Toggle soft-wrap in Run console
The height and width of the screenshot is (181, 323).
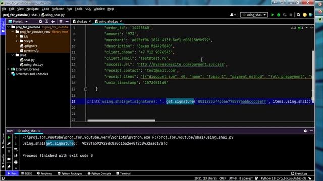pos(16,150)
